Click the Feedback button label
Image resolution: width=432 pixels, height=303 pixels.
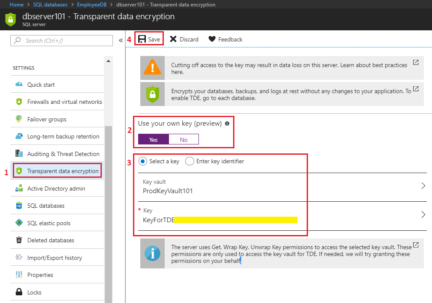[230, 39]
